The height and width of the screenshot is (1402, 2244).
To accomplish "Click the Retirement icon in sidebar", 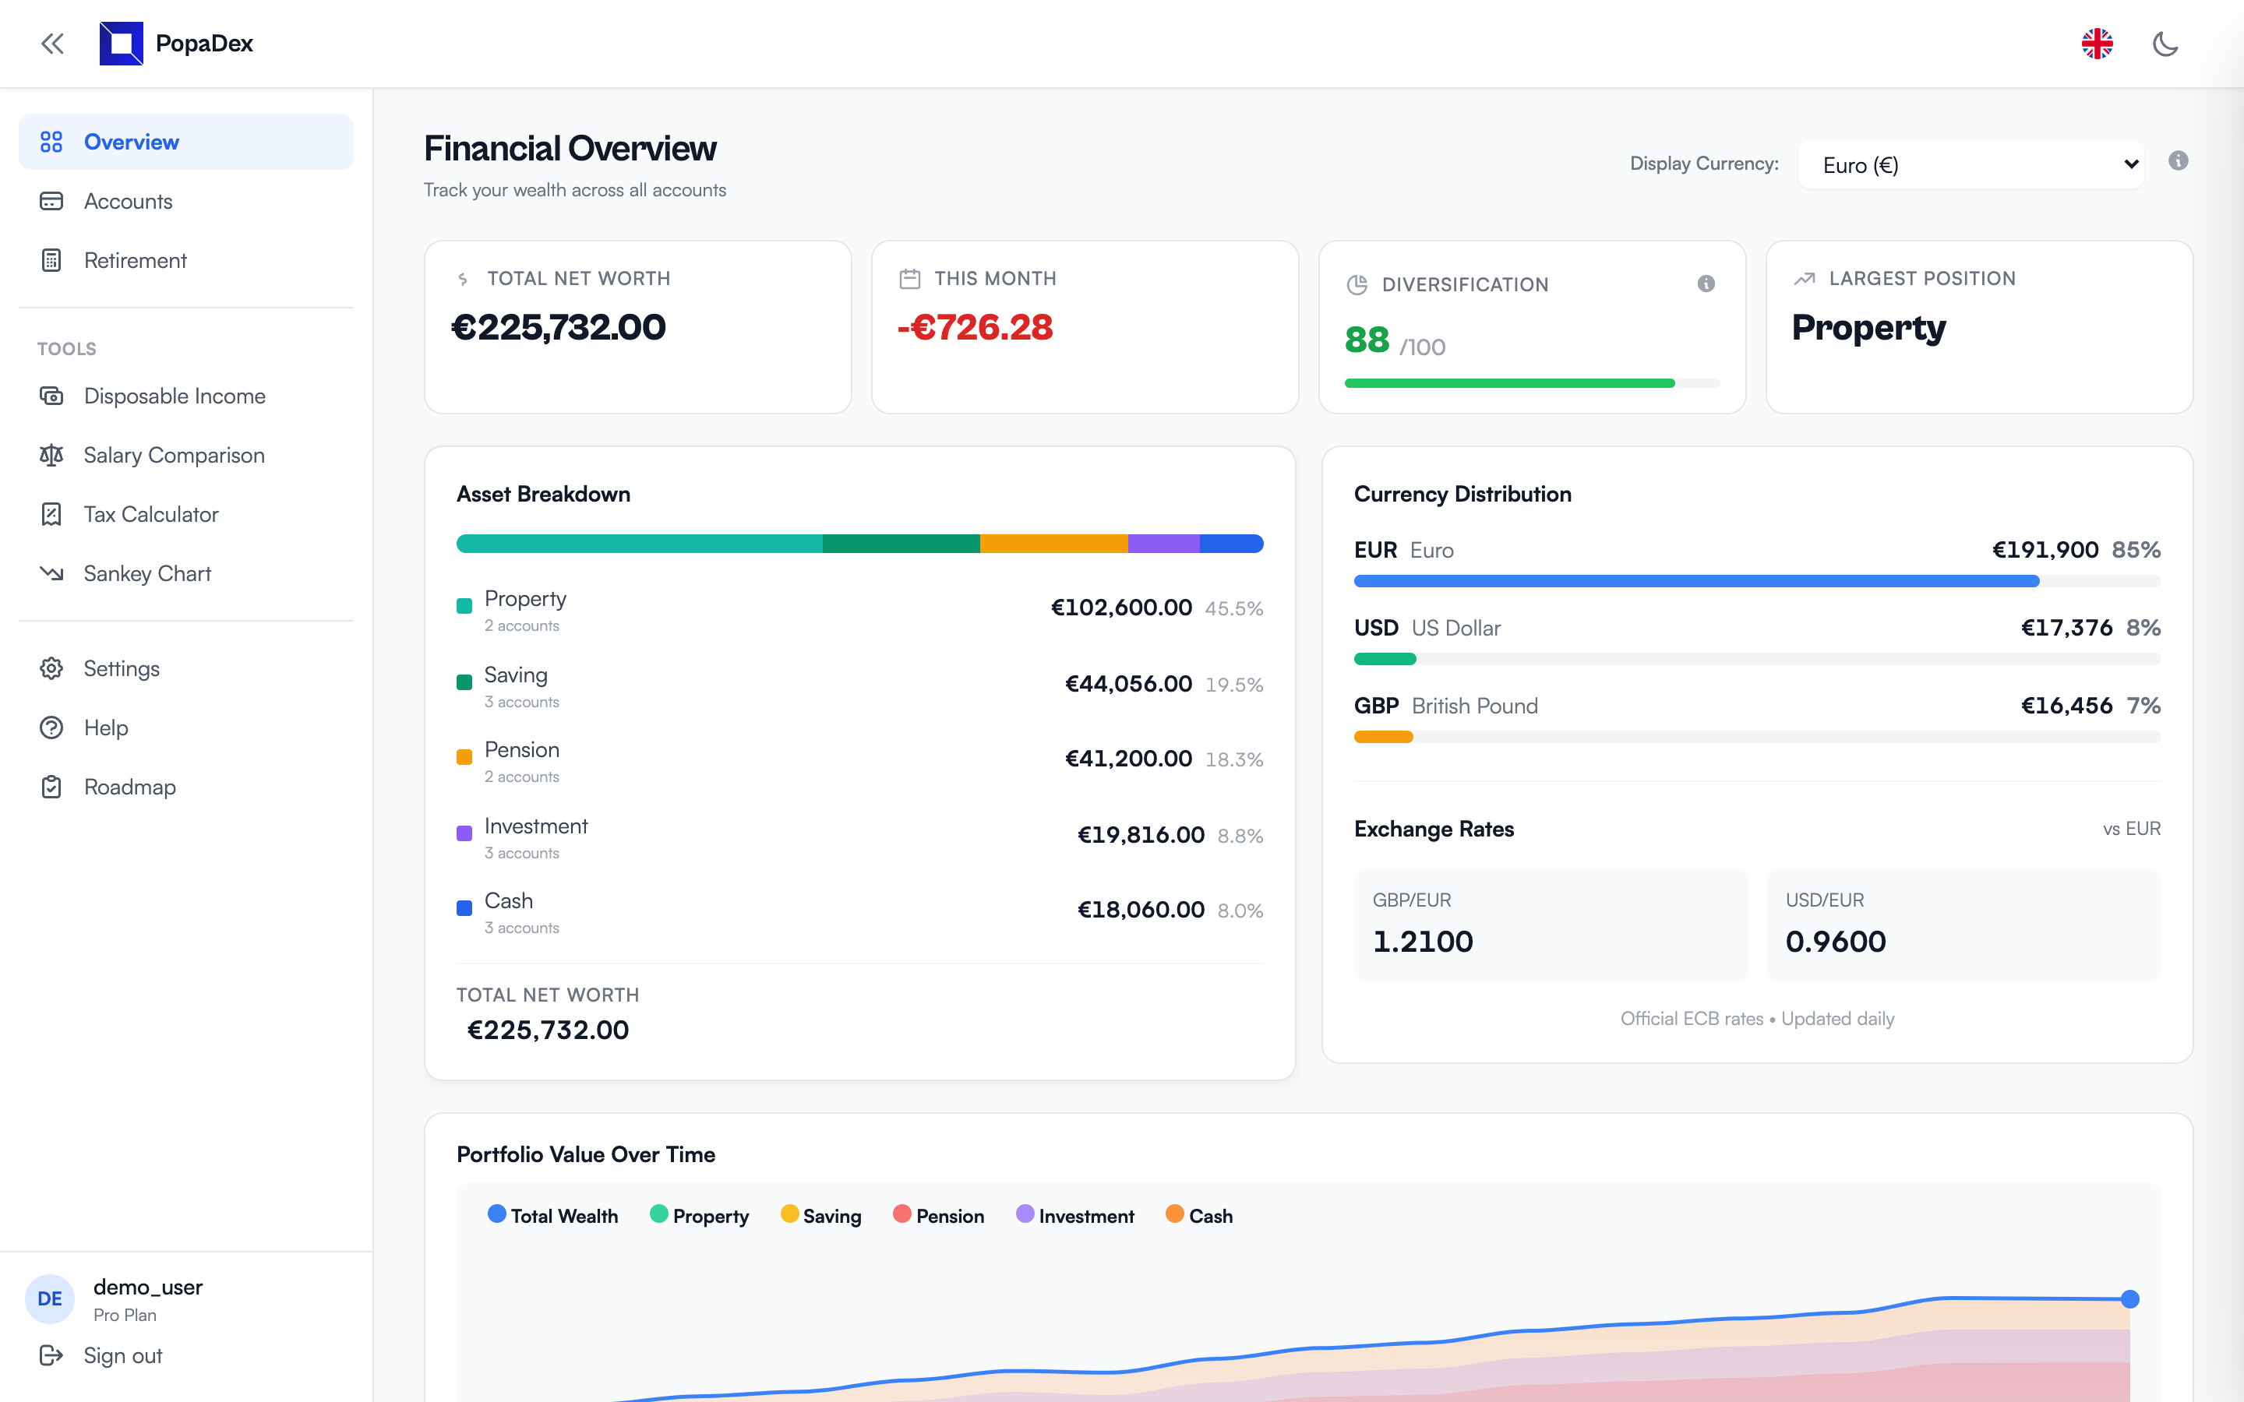I will point(52,261).
